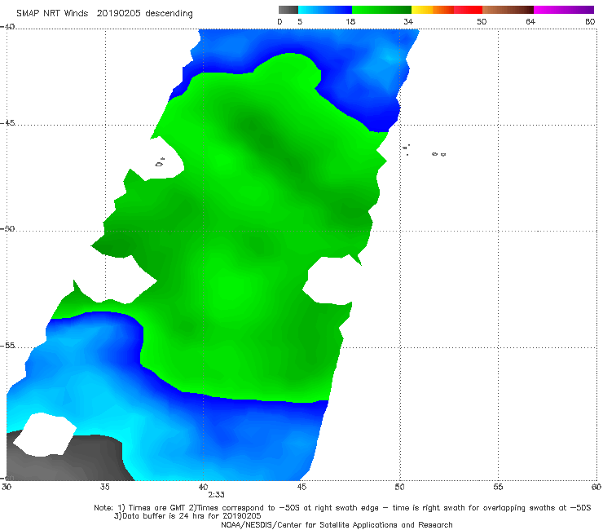
Task: Click the NOAA/NESDIS credit line
Action: (337, 524)
